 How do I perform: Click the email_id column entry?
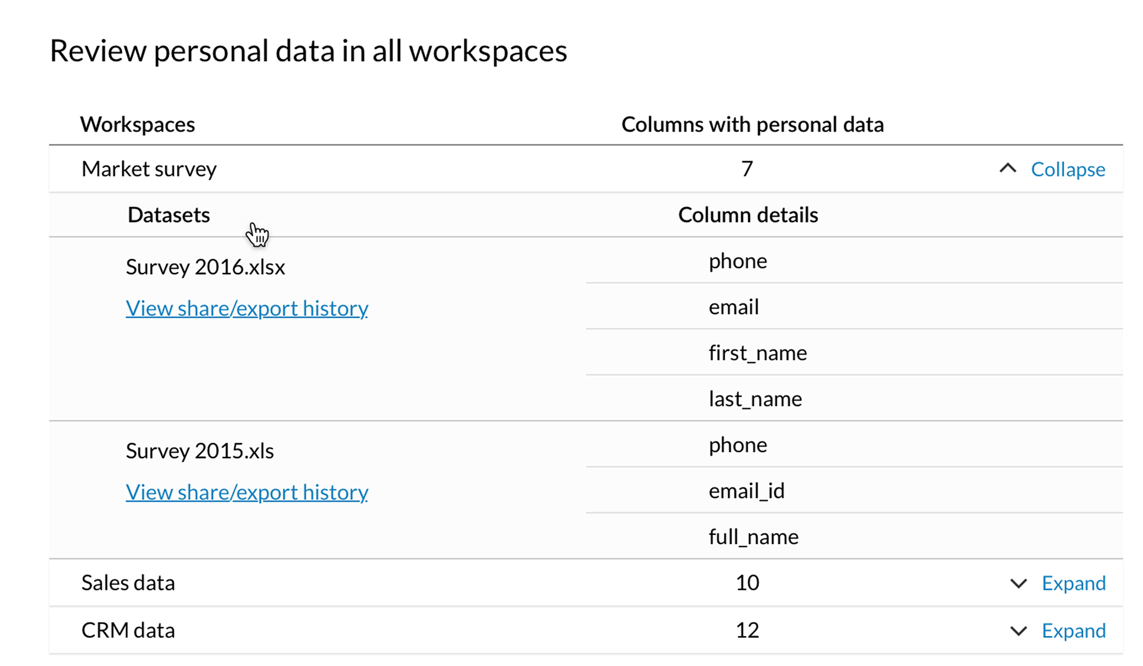[746, 491]
